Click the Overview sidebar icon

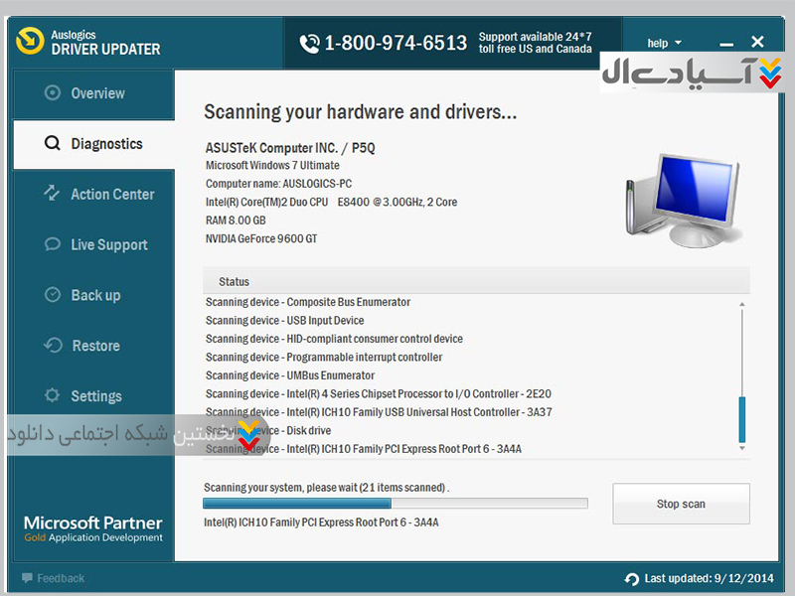[53, 93]
